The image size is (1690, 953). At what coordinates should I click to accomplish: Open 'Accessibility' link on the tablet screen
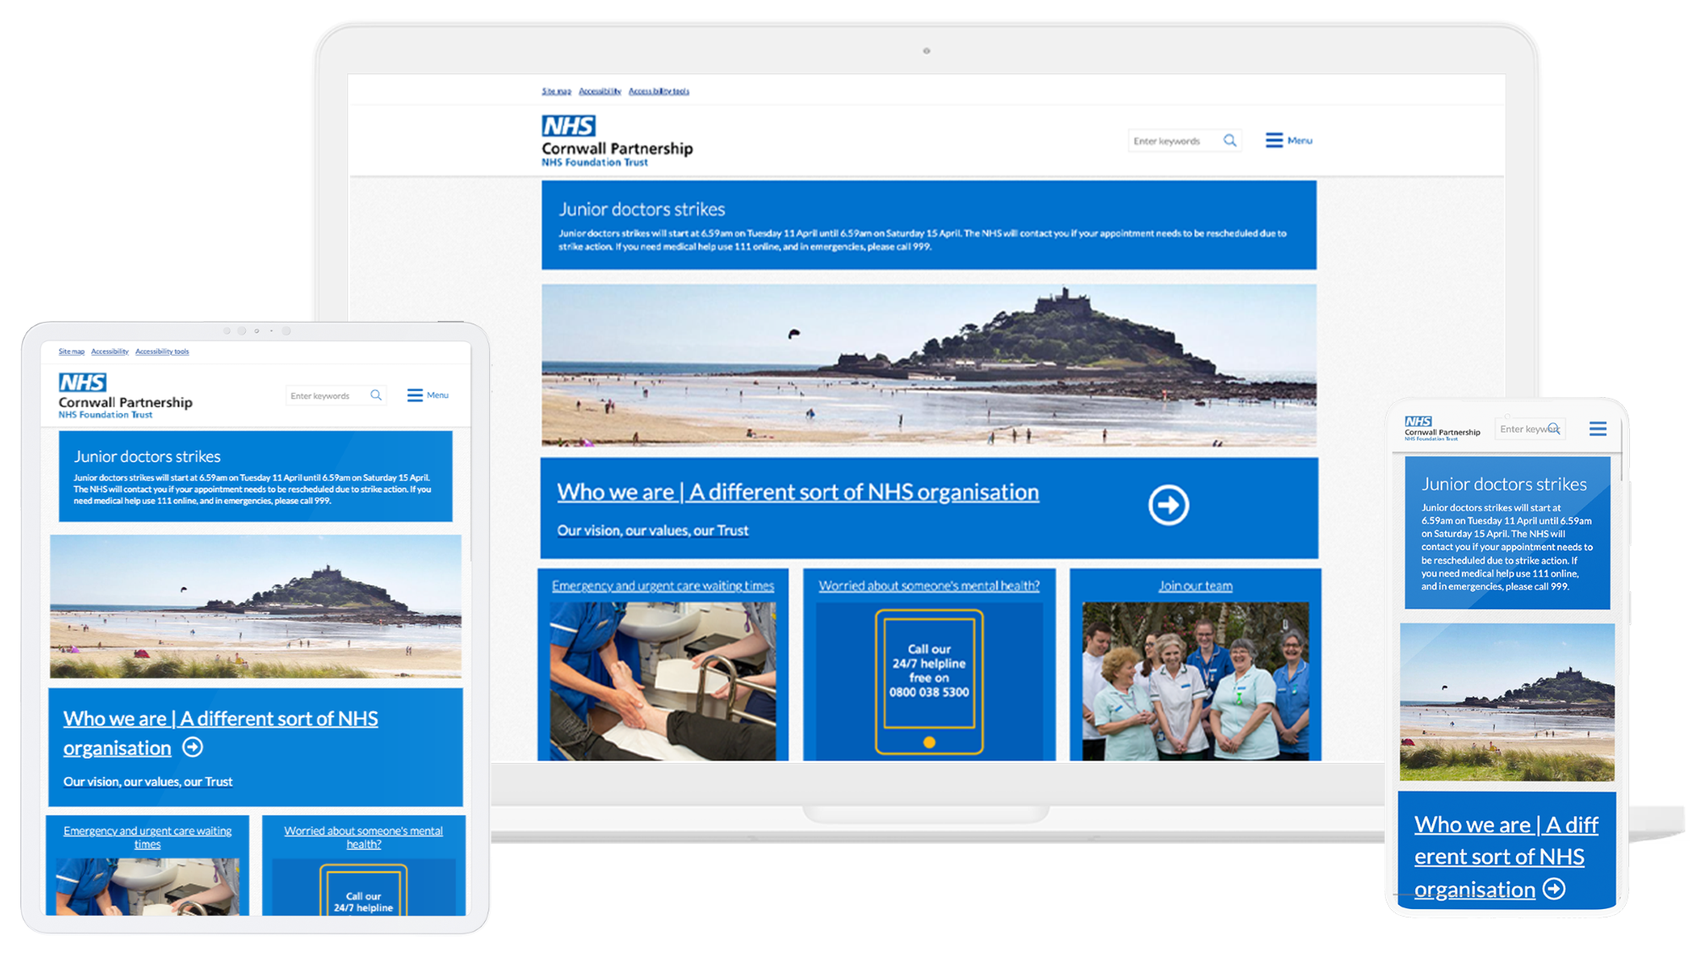tap(110, 351)
